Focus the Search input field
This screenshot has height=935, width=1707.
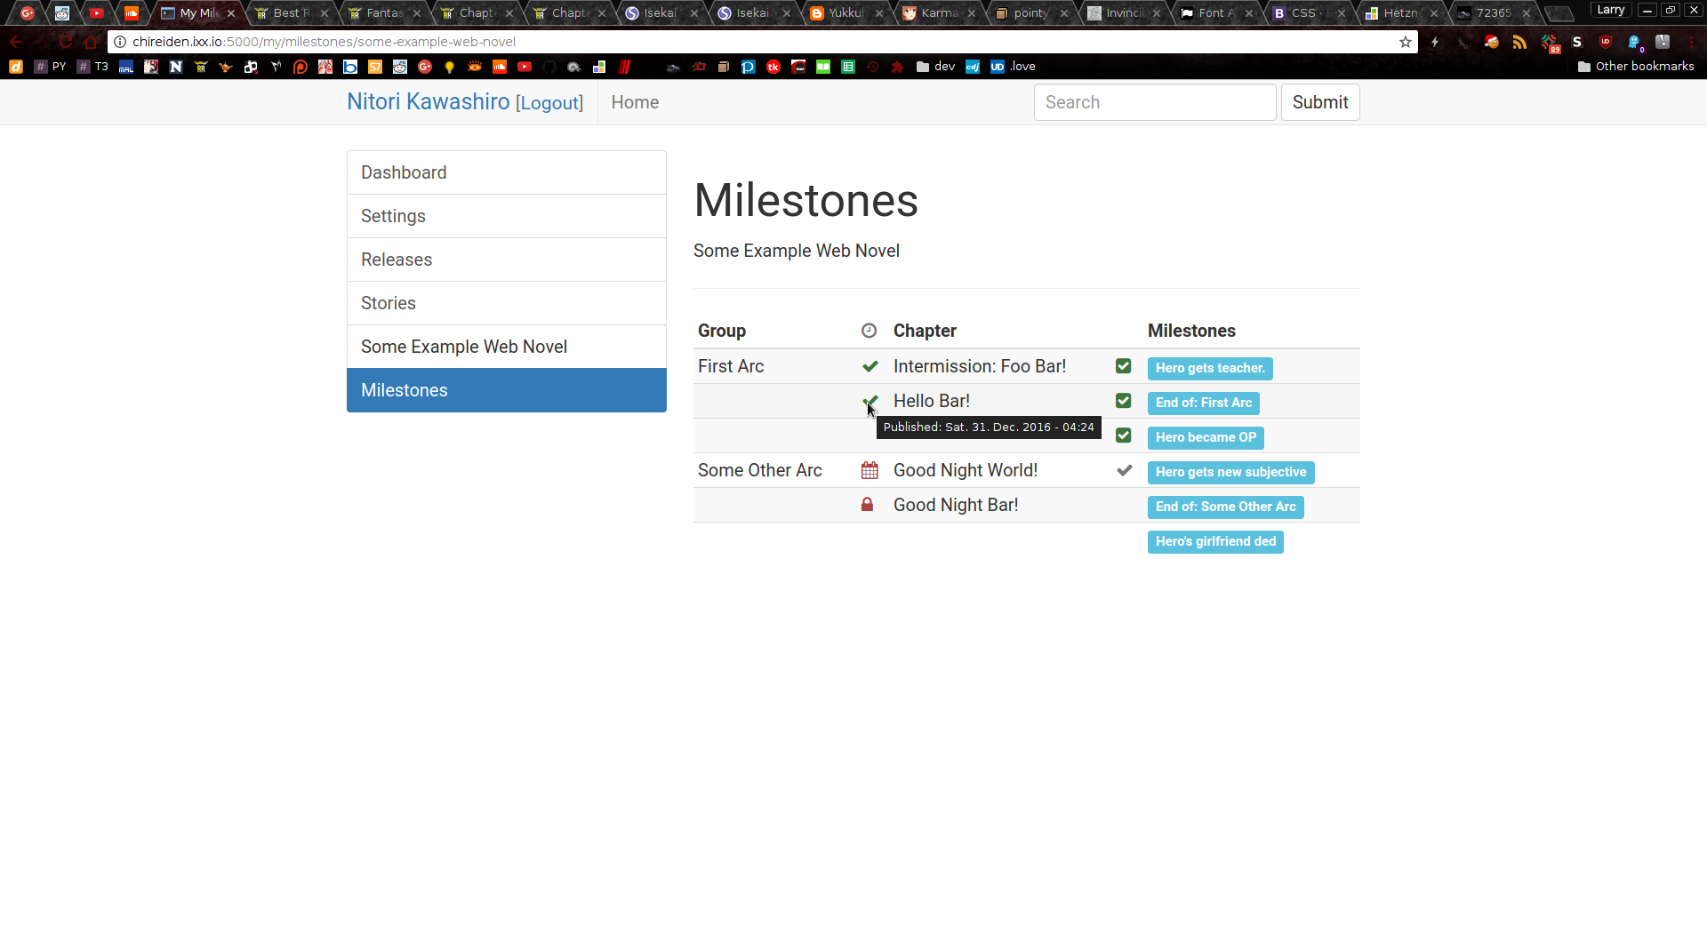(1154, 102)
